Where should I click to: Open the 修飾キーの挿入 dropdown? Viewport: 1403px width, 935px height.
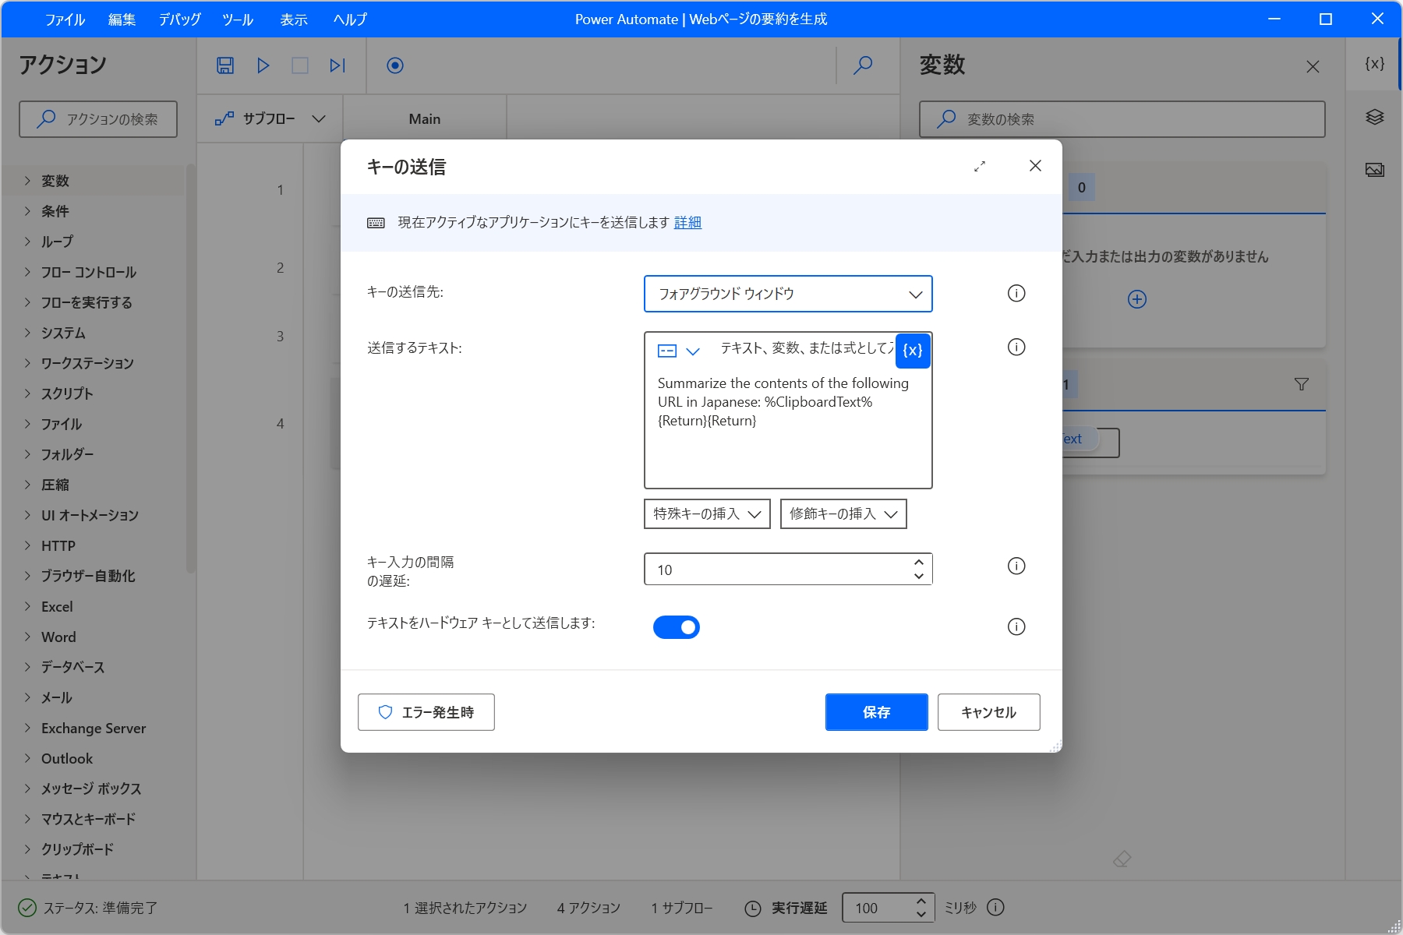pyautogui.click(x=843, y=514)
